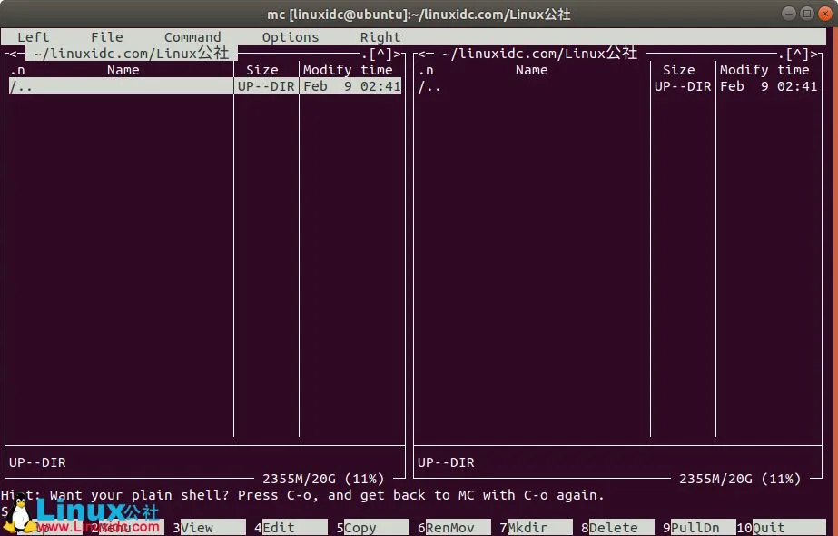Click the 7 Mkdir function key

pos(536,528)
